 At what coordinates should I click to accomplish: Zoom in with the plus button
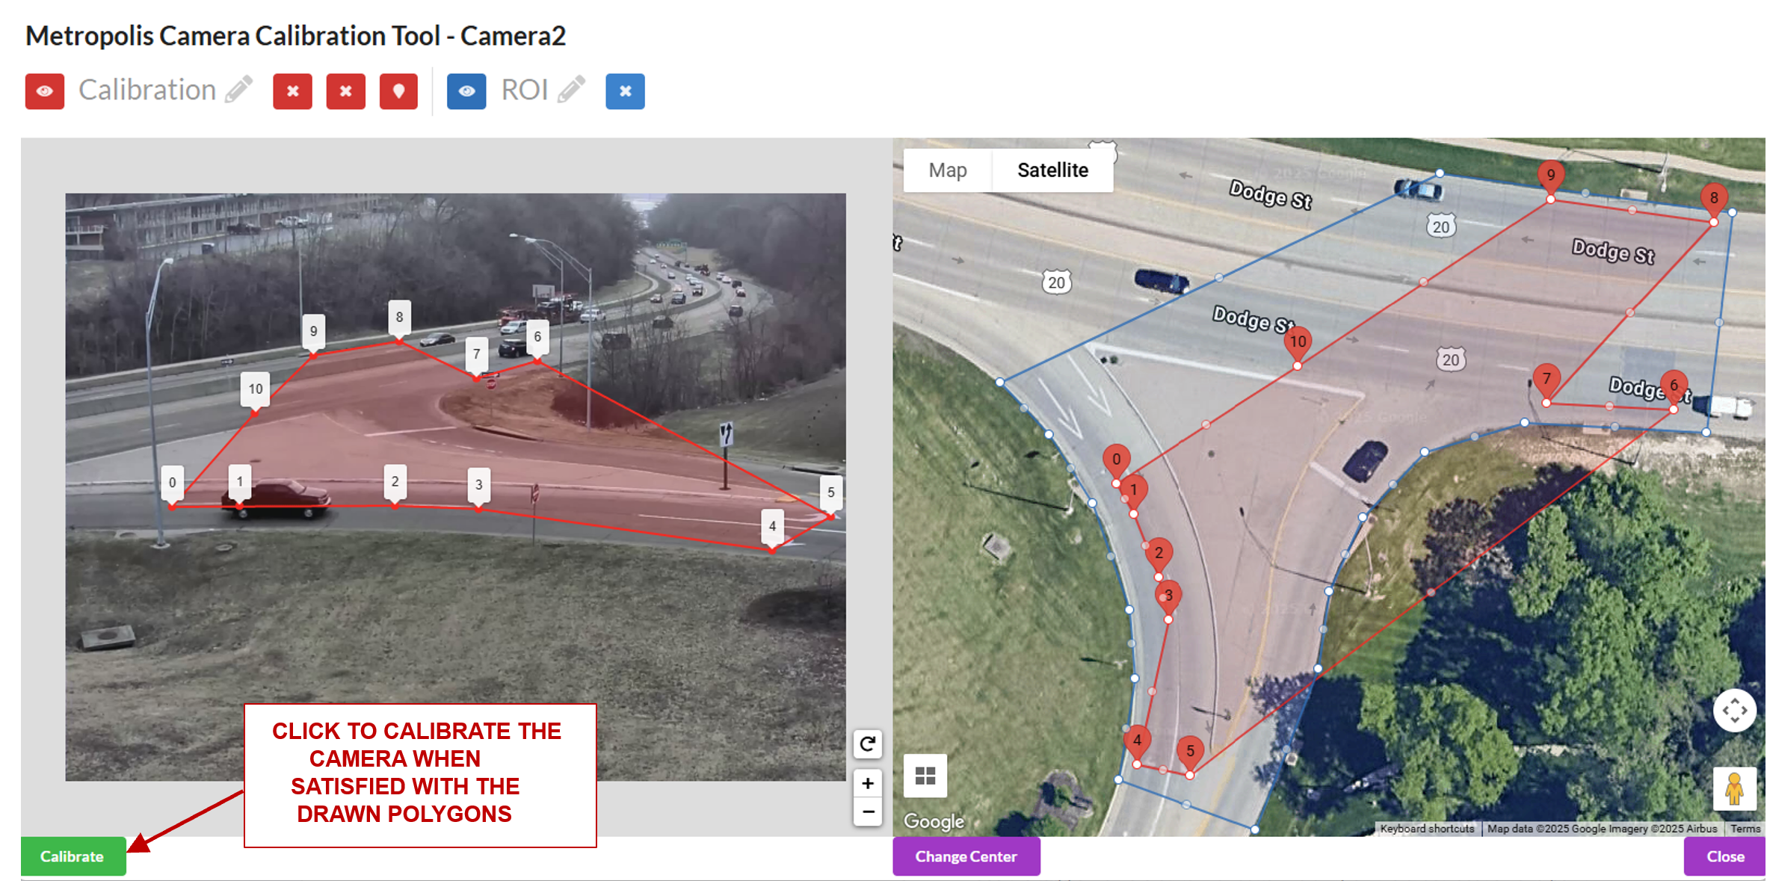click(867, 783)
